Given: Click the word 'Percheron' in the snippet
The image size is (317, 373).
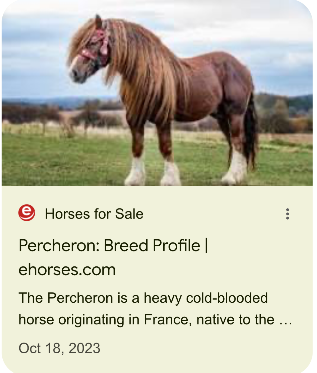Looking at the screenshot, I should [x=80, y=298].
